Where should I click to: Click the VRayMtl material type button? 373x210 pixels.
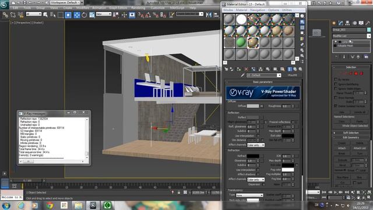(x=292, y=75)
